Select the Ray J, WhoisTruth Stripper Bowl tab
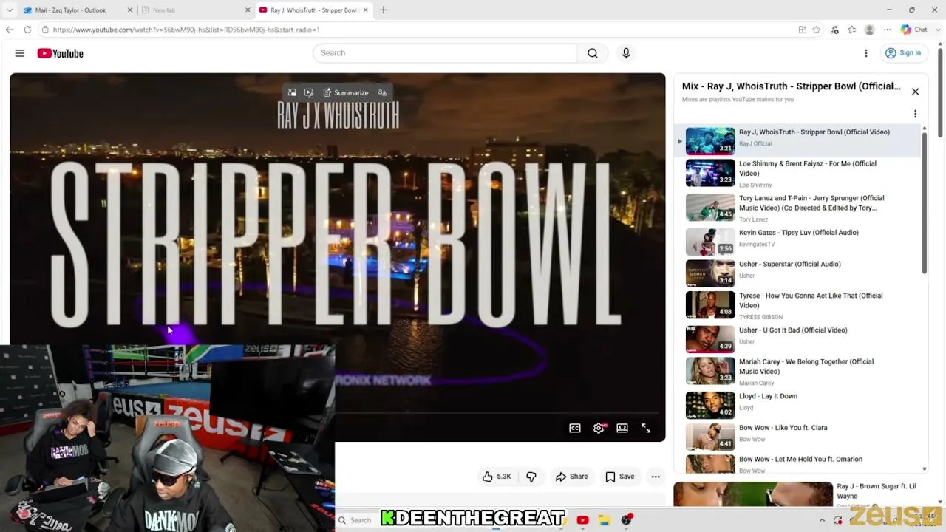 (x=313, y=10)
